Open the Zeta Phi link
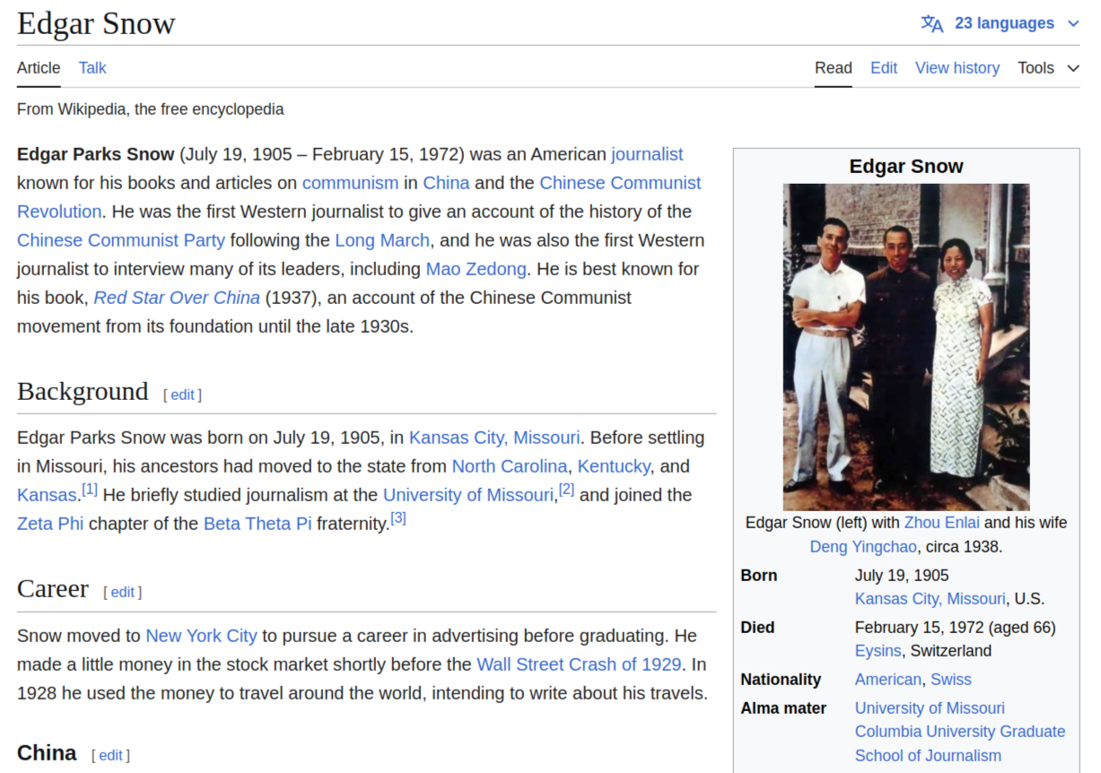 tap(50, 524)
